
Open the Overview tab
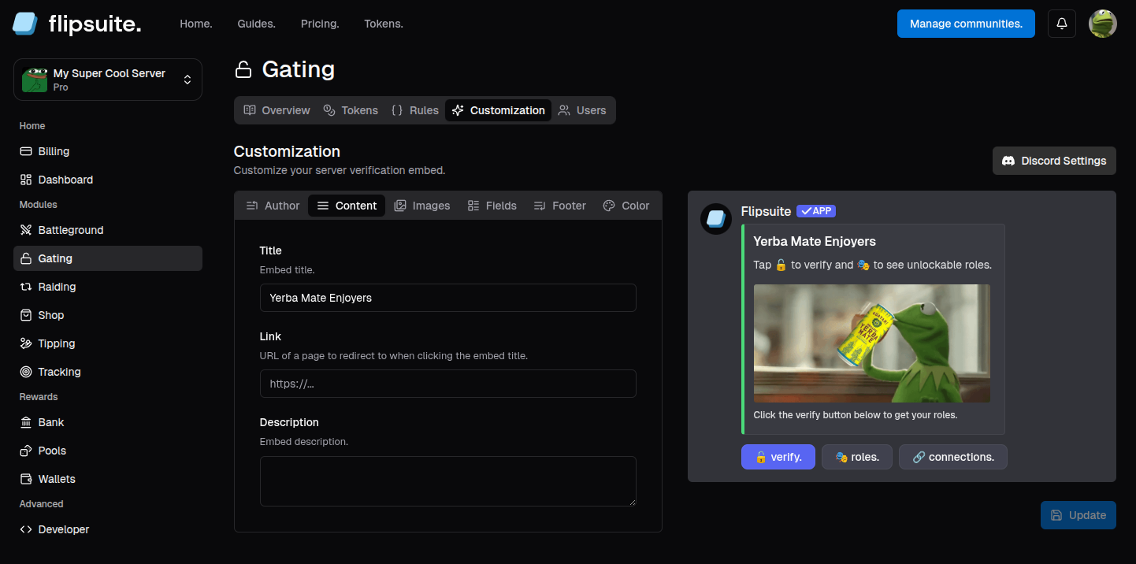[x=277, y=110]
